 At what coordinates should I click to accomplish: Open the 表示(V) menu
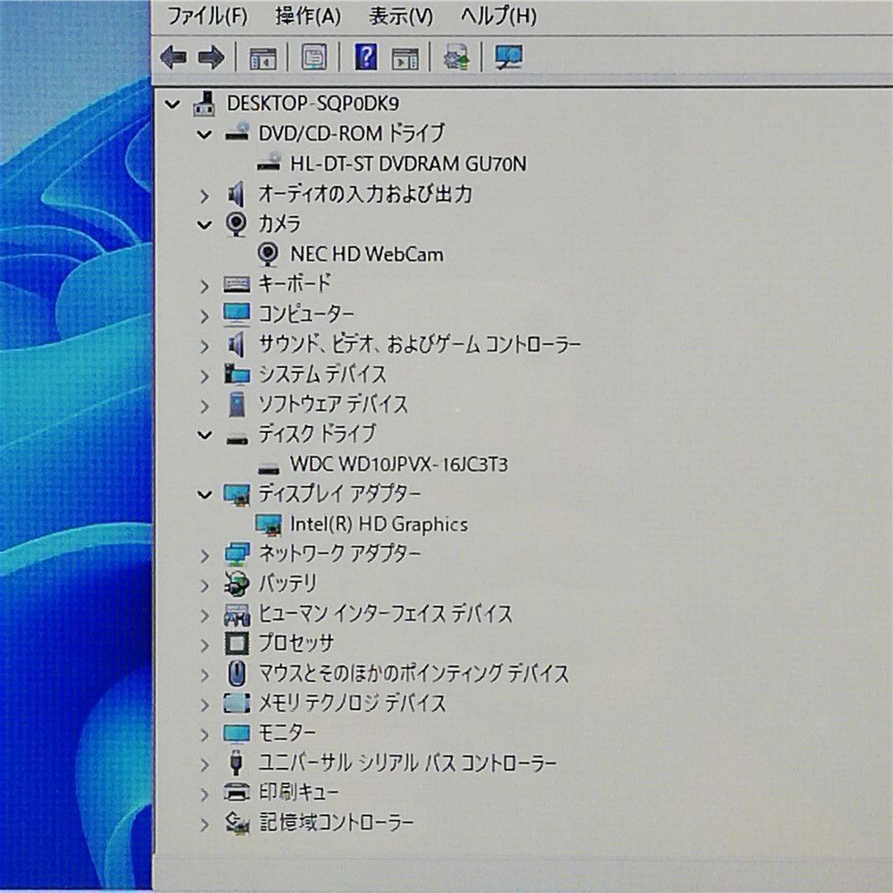(400, 16)
